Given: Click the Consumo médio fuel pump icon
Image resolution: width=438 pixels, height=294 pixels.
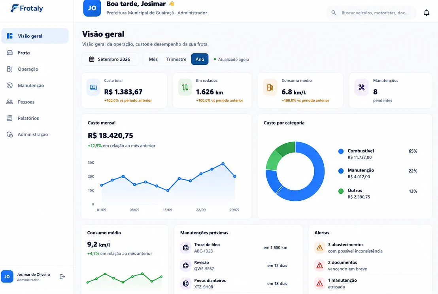Looking at the screenshot, I should 270,88.
